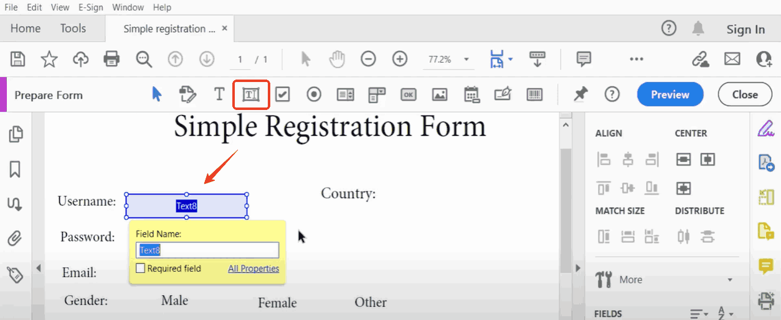
Task: Open the E-Sign menu
Action: click(x=91, y=7)
